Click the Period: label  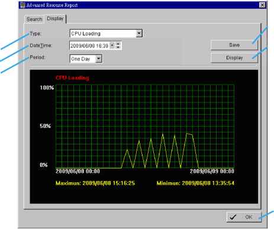(x=37, y=57)
